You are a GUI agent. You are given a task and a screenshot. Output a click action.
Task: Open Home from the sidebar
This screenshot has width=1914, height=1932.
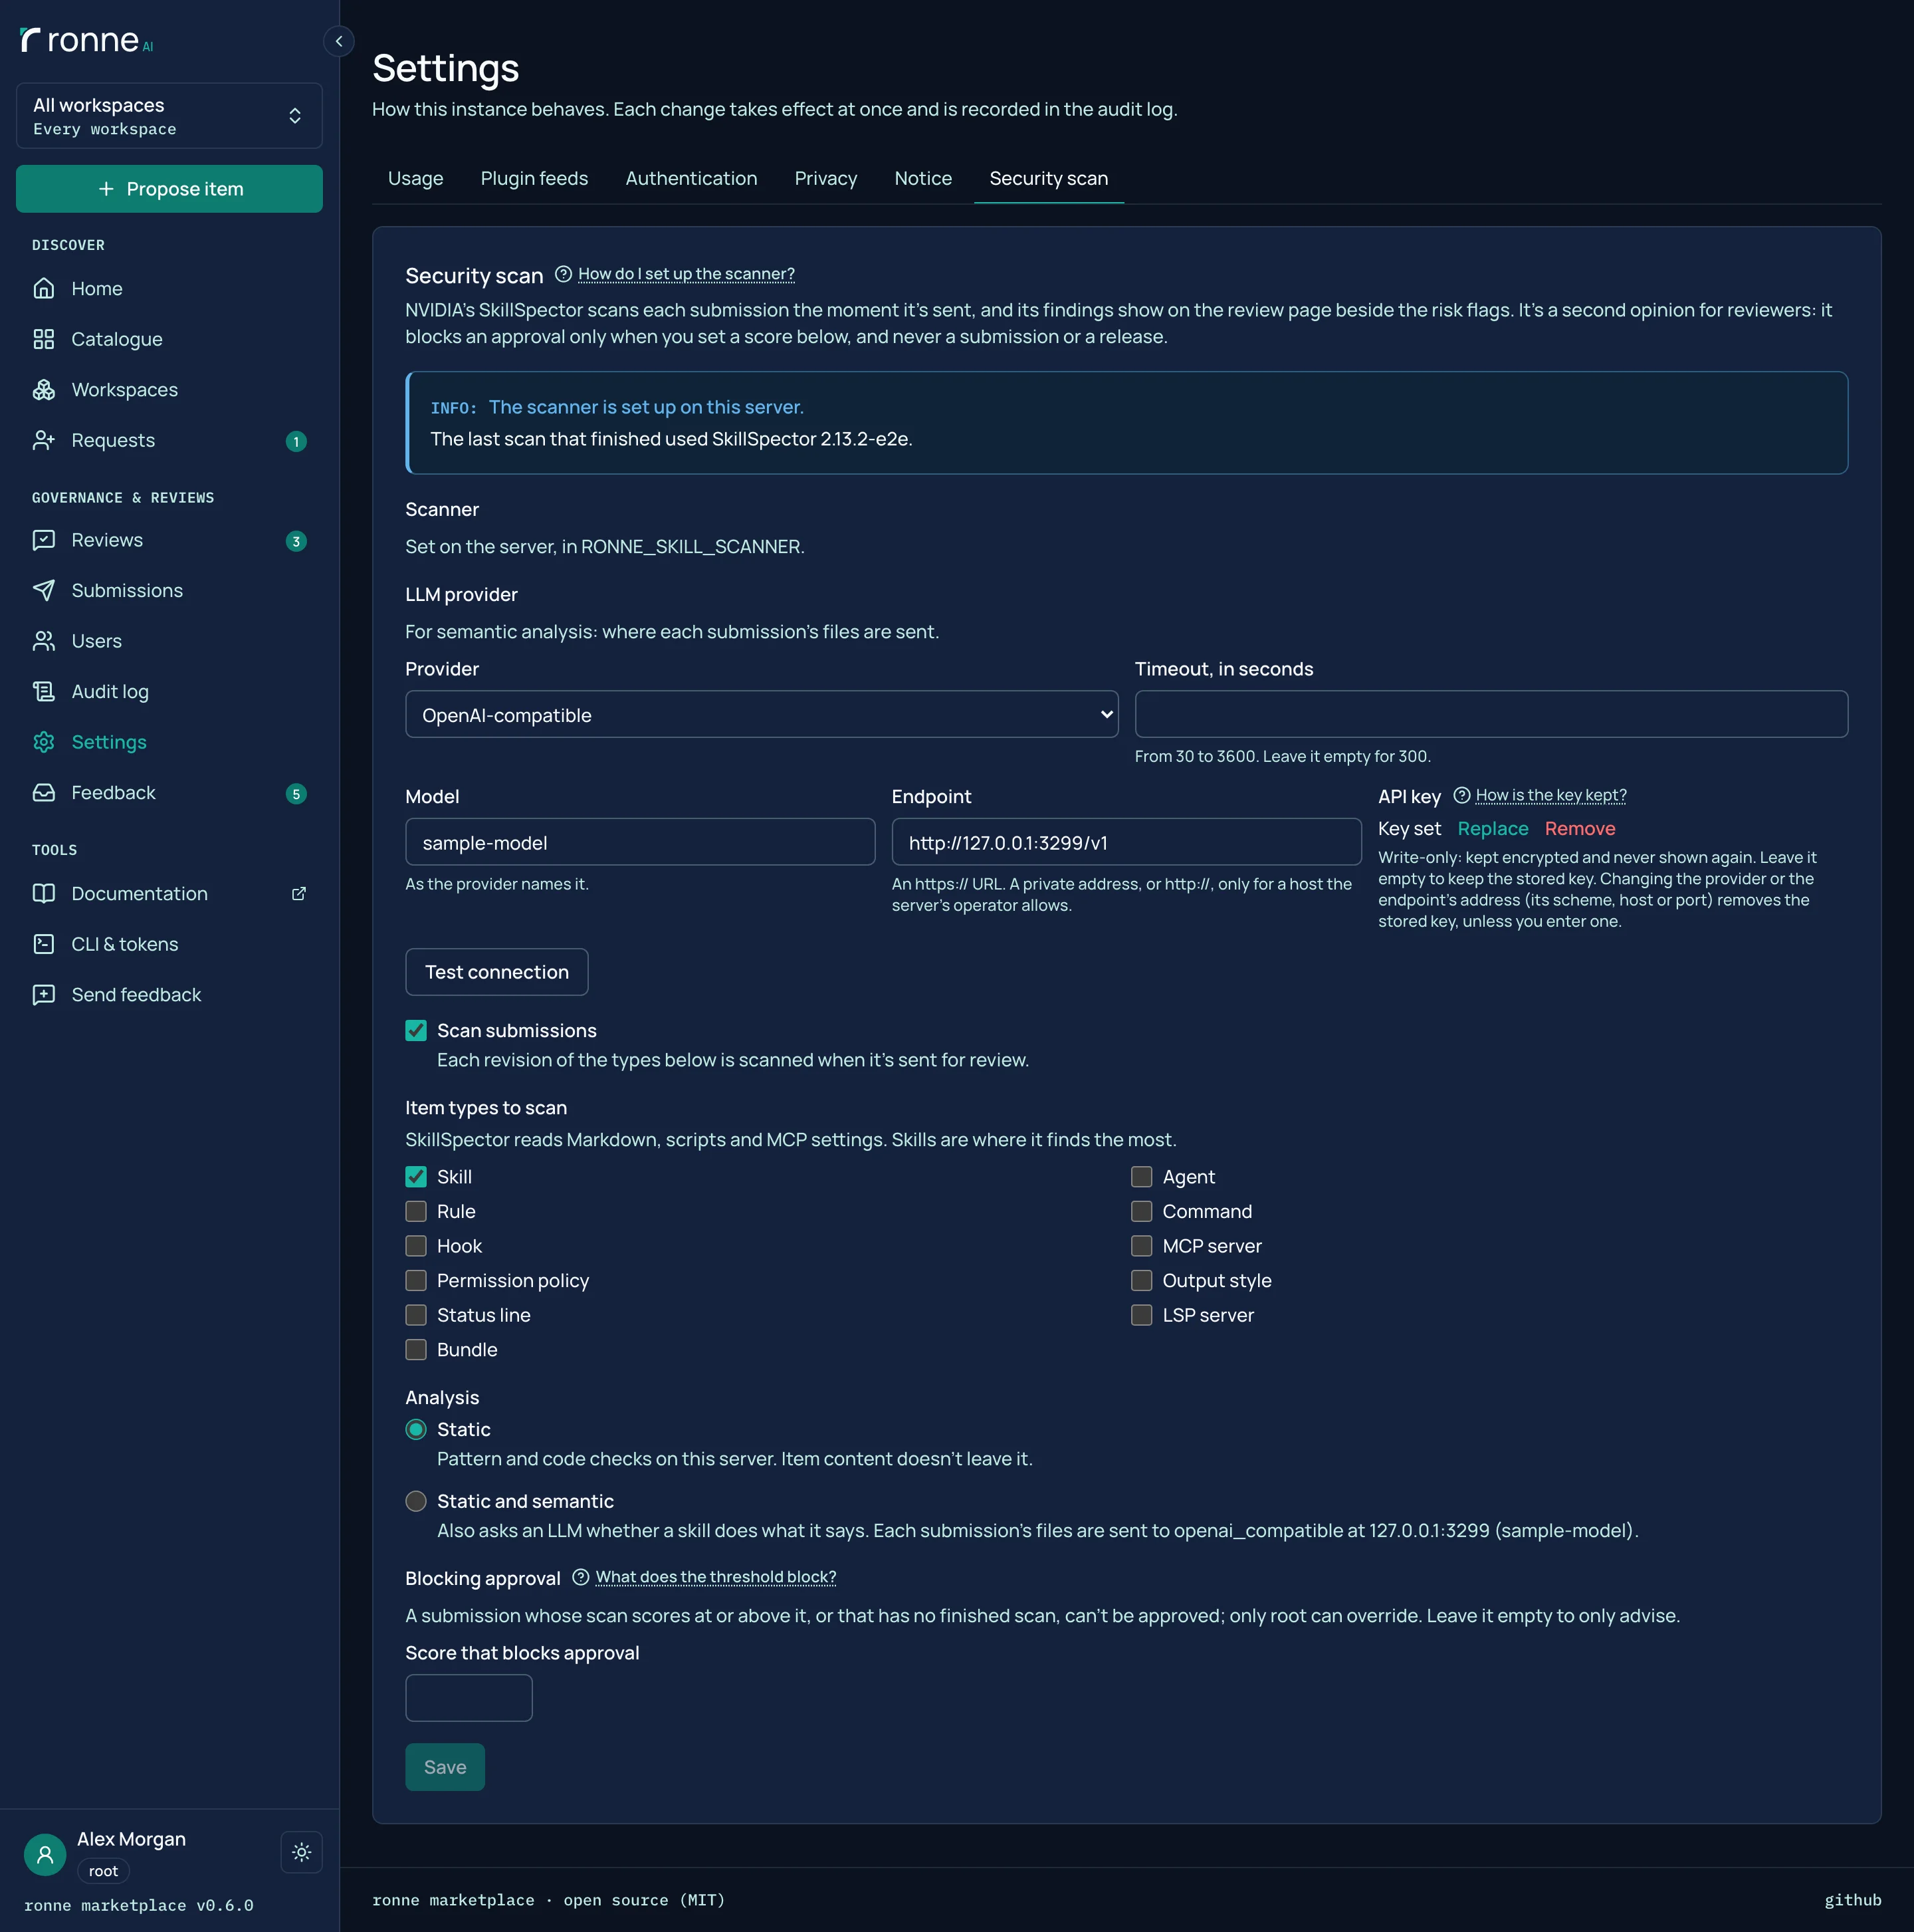169,289
